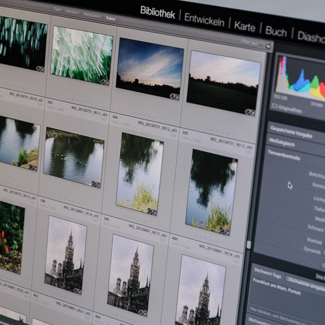Click the 'Hier klicken' keyword entry field
Screen dimensions: 325x325
pyautogui.click(x=287, y=315)
